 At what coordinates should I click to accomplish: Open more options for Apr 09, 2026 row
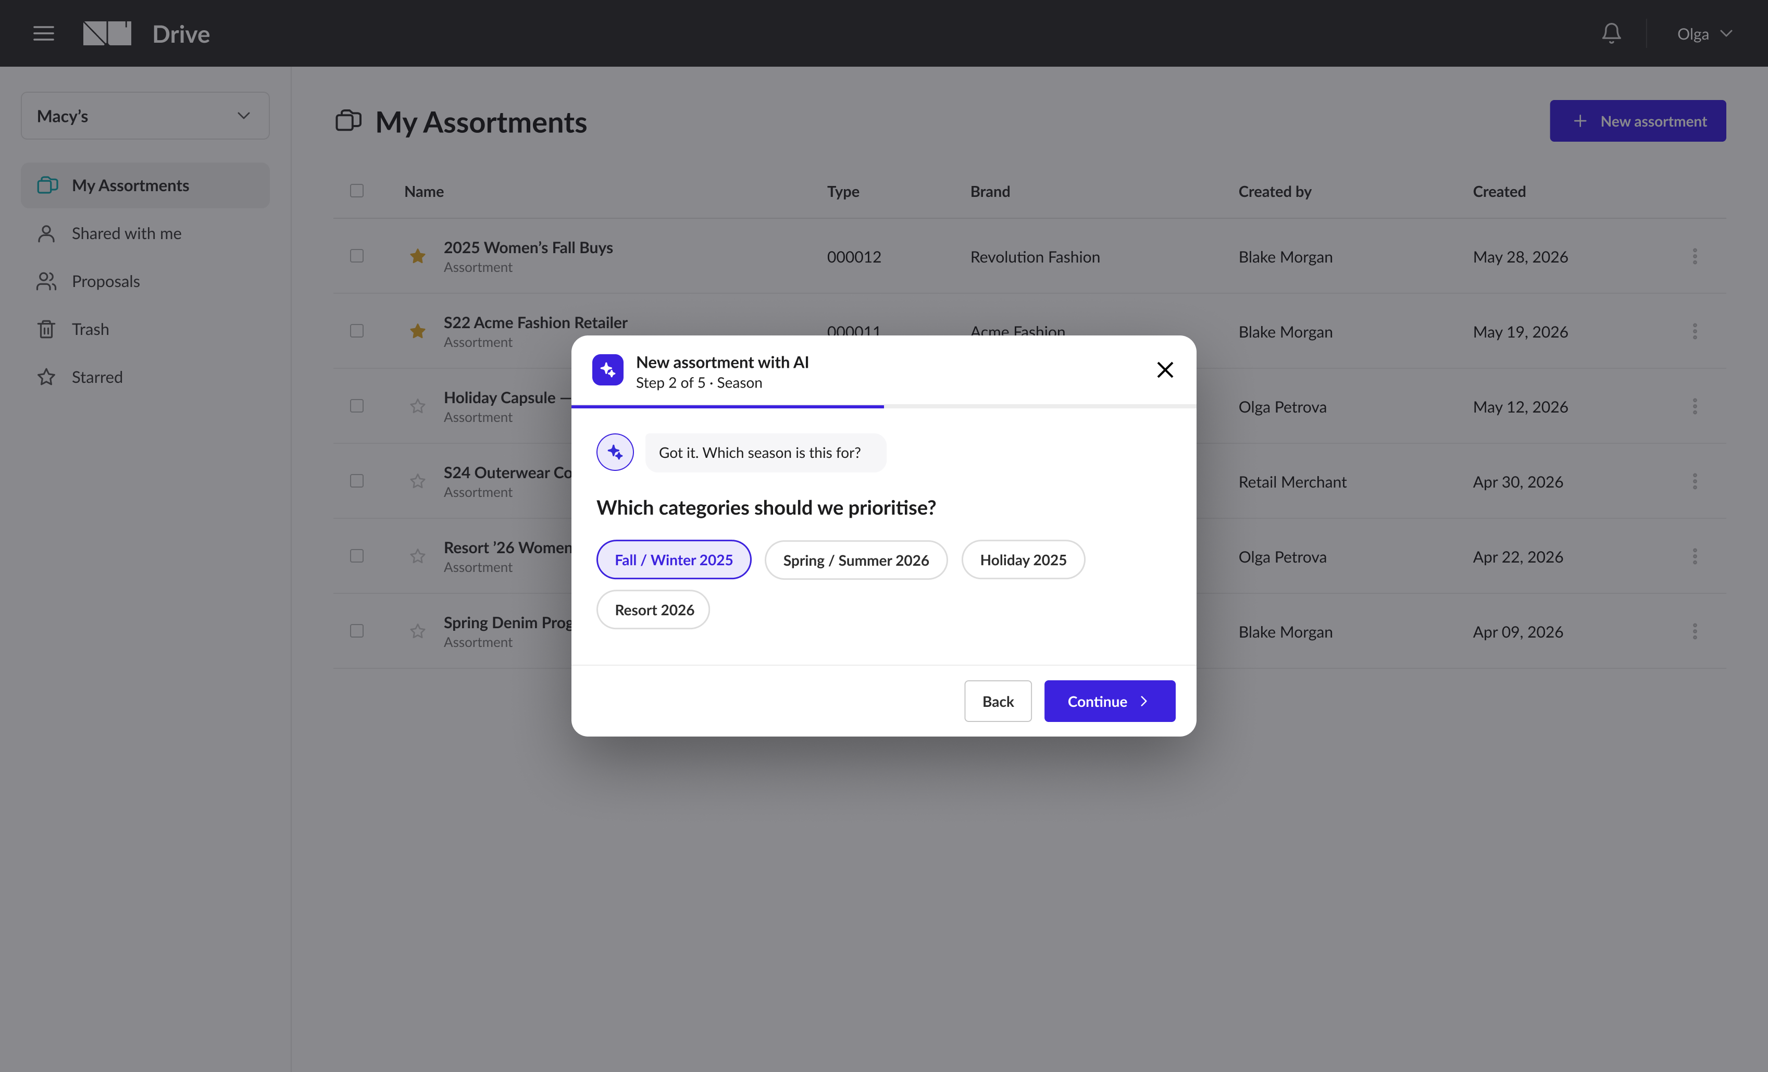coord(1695,631)
